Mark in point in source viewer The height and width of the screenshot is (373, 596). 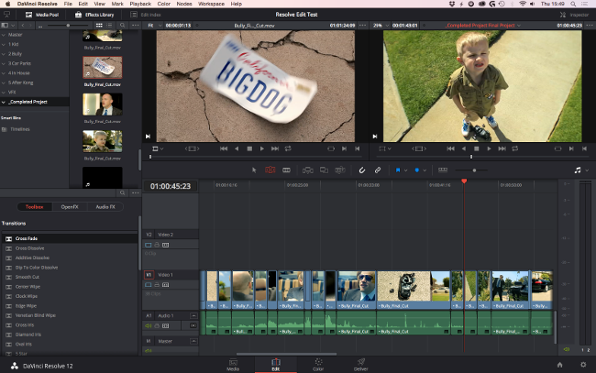point(344,148)
